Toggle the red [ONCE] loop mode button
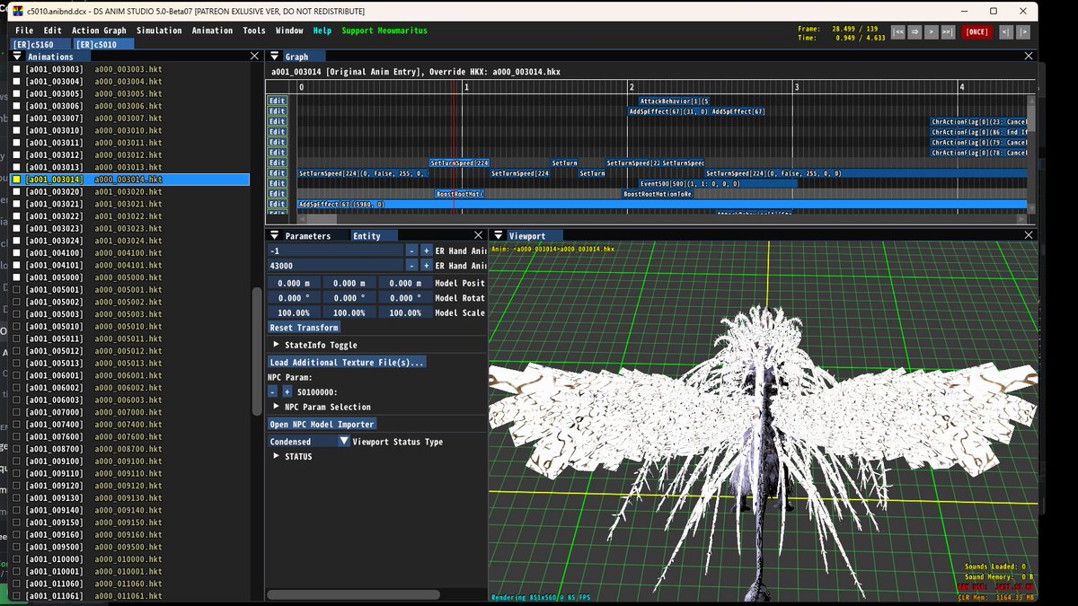 point(976,31)
